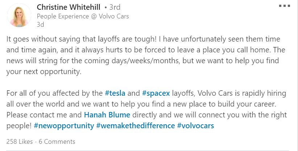Follow the #newopportunity hashtag
The image size is (298, 151).
(64, 126)
